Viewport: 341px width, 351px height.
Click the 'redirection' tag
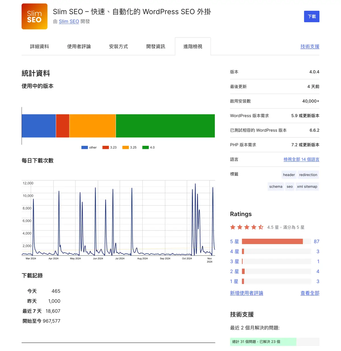(x=308, y=175)
